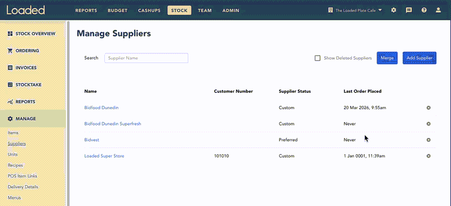The width and height of the screenshot is (451, 206).
Task: Open the Reports top menu
Action: point(86,10)
